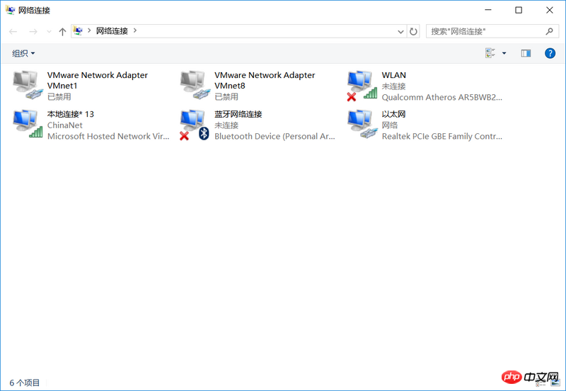
Task: Expand chevron before 网络连接 breadcrumb
Action: [x=89, y=30]
